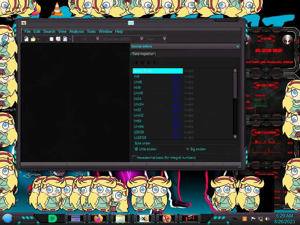Click the Open file folder icon

click(x=33, y=39)
